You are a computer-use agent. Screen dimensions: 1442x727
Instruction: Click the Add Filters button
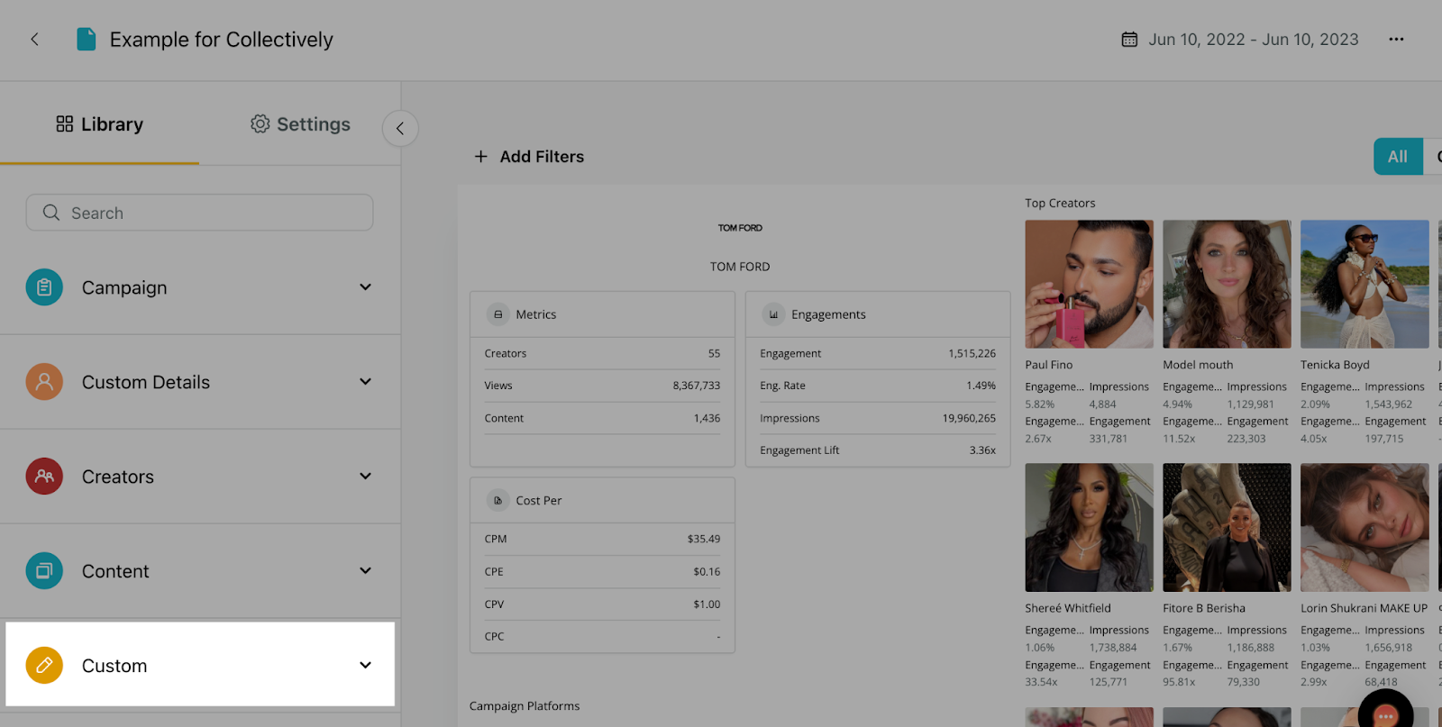click(529, 157)
